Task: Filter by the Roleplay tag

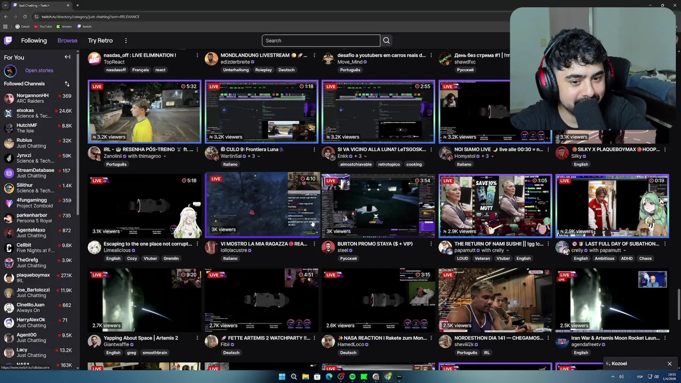Action: tap(263, 70)
